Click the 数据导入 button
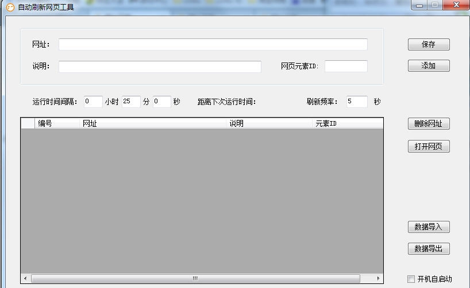This screenshot has height=288, width=470. click(x=429, y=227)
